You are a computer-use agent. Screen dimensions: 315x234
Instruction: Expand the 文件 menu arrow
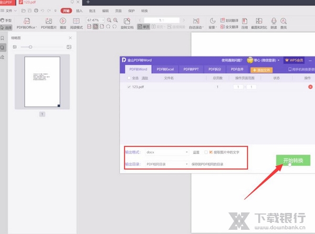pyautogui.click(x=15, y=11)
